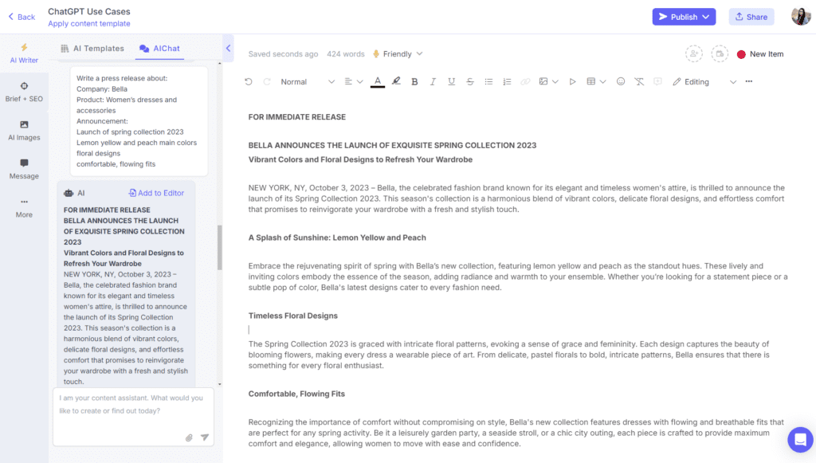Screen dimensions: 816x463
Task: Send the chat message
Action: point(205,437)
